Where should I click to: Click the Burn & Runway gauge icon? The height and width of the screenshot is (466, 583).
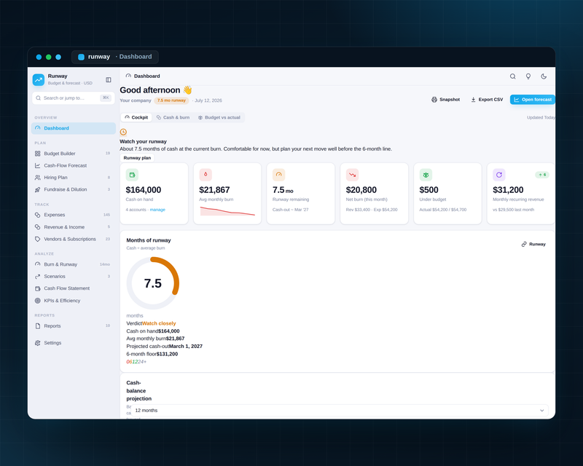(38, 264)
